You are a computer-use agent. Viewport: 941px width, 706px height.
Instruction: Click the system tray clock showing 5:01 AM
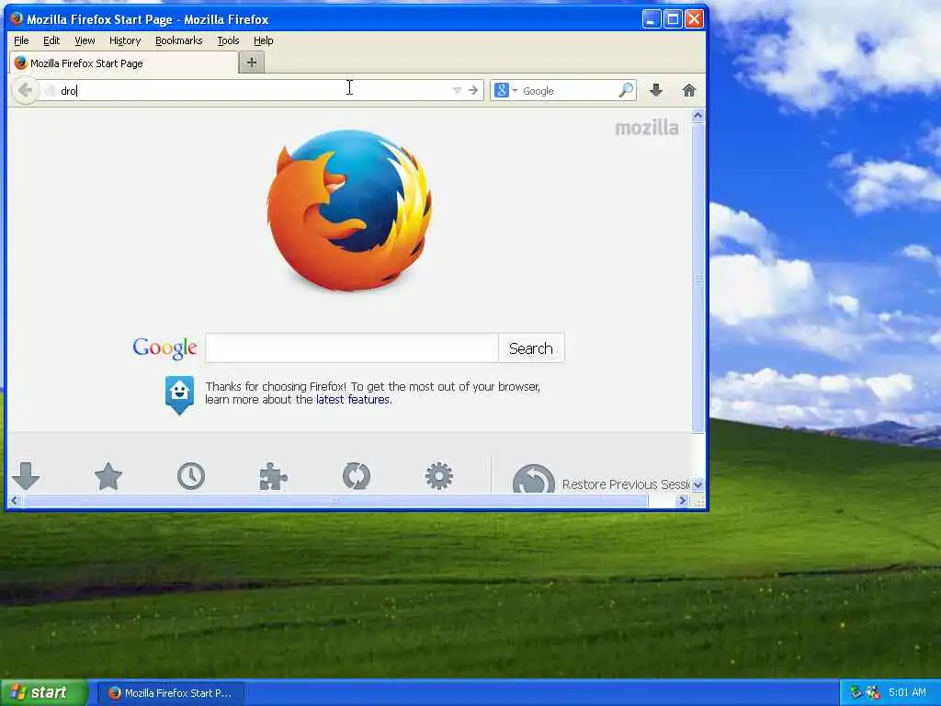907,693
